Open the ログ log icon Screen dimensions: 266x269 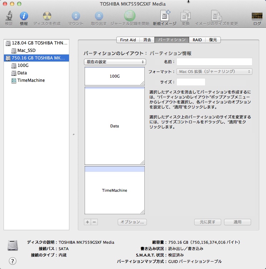(x=257, y=16)
